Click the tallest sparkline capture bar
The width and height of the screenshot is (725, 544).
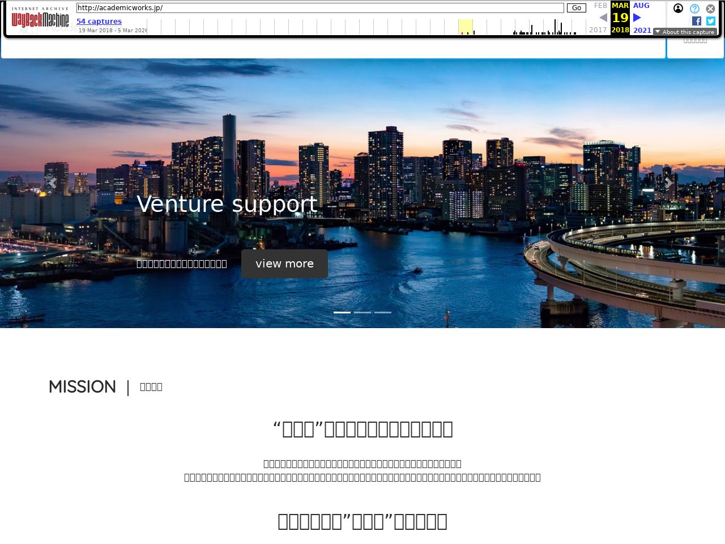point(555,27)
